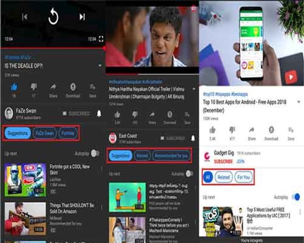The image size is (304, 243).
Task: Toggle Autoplay switch in left panel
Action: click(95, 154)
